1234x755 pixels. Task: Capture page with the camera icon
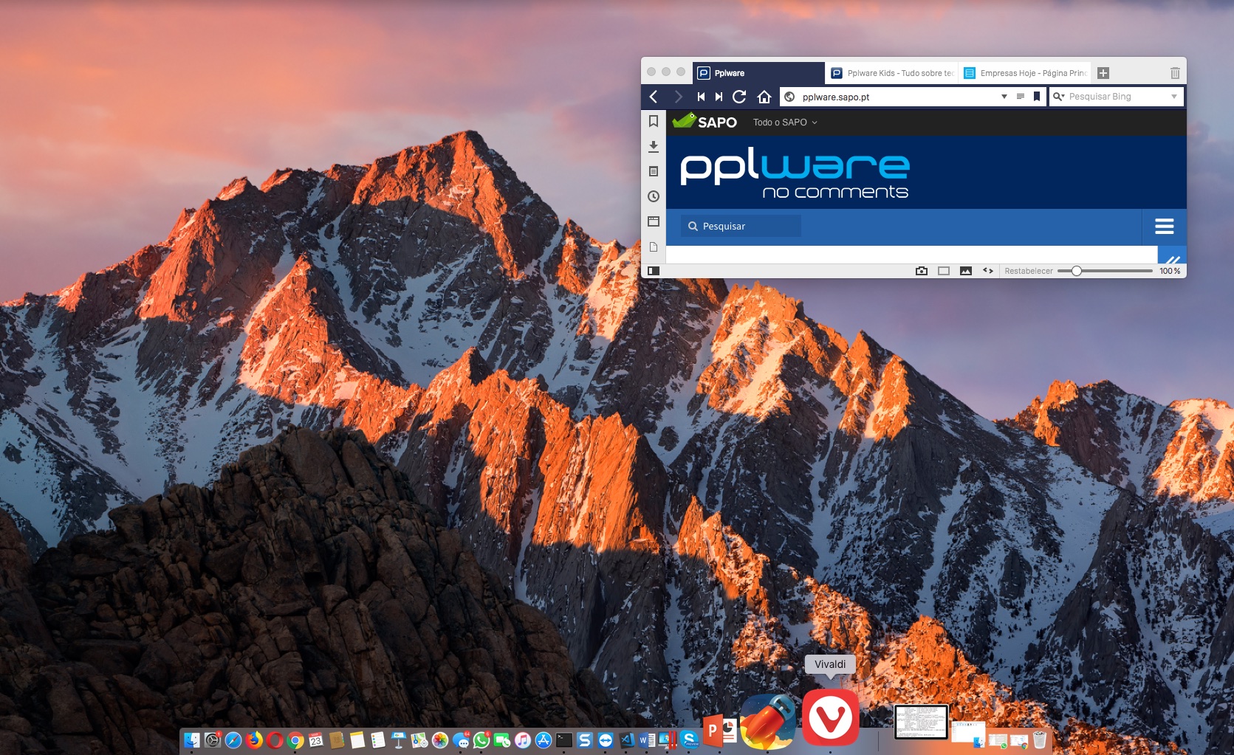922,271
